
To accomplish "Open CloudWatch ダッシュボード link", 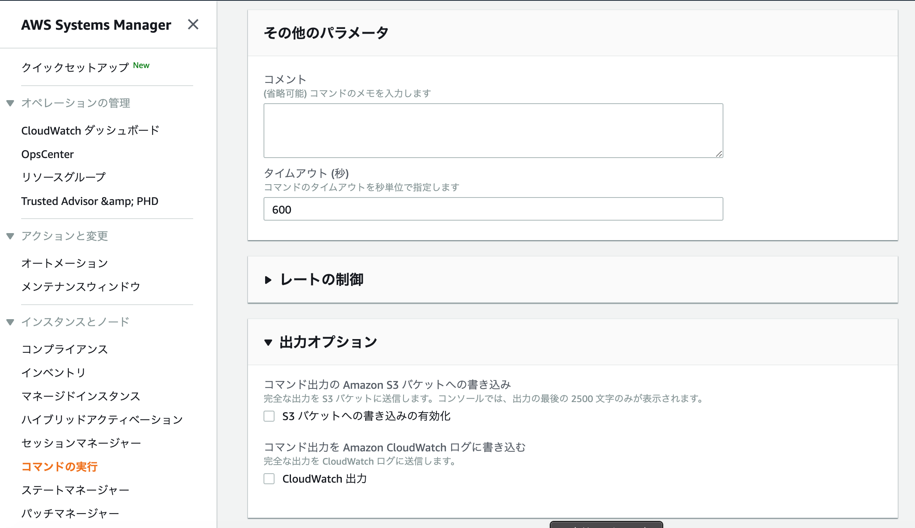I will (90, 130).
